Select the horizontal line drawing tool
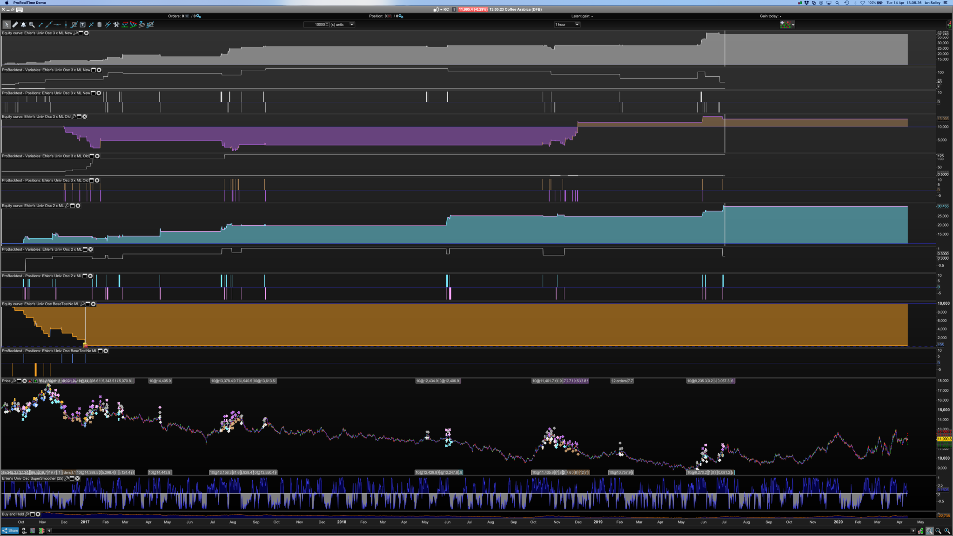This screenshot has width=953, height=536. coord(57,25)
